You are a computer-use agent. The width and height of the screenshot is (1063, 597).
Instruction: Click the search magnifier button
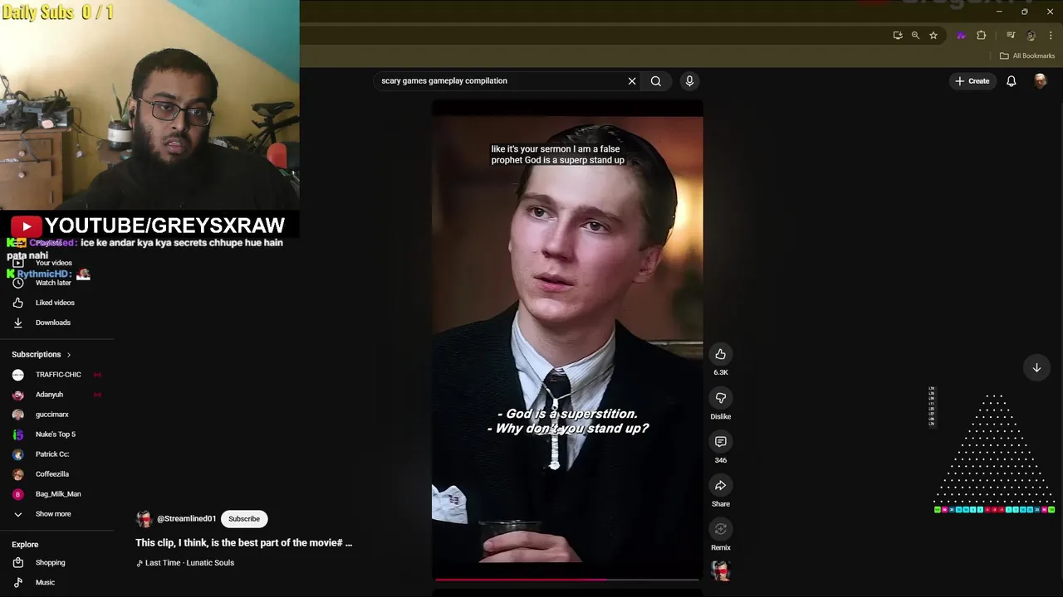pos(656,81)
